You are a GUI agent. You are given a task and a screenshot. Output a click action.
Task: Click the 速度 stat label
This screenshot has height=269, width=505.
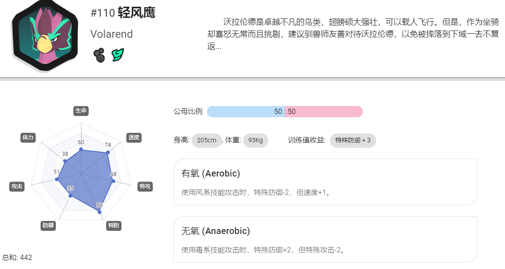pyautogui.click(x=134, y=137)
